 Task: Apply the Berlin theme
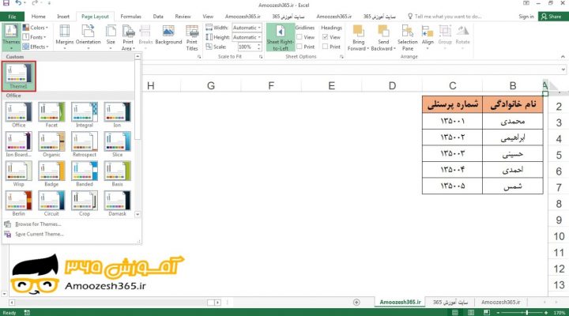(18, 204)
